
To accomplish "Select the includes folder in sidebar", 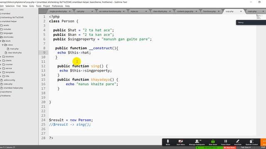I will (7, 29).
